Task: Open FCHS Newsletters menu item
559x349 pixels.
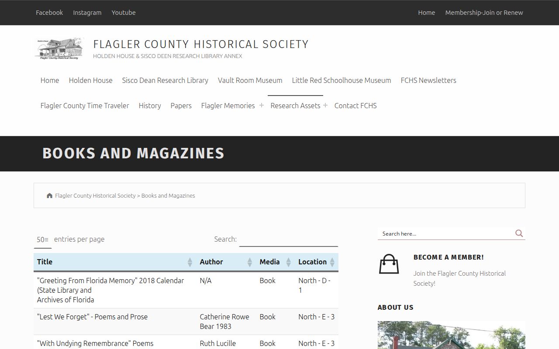Action: (428, 80)
